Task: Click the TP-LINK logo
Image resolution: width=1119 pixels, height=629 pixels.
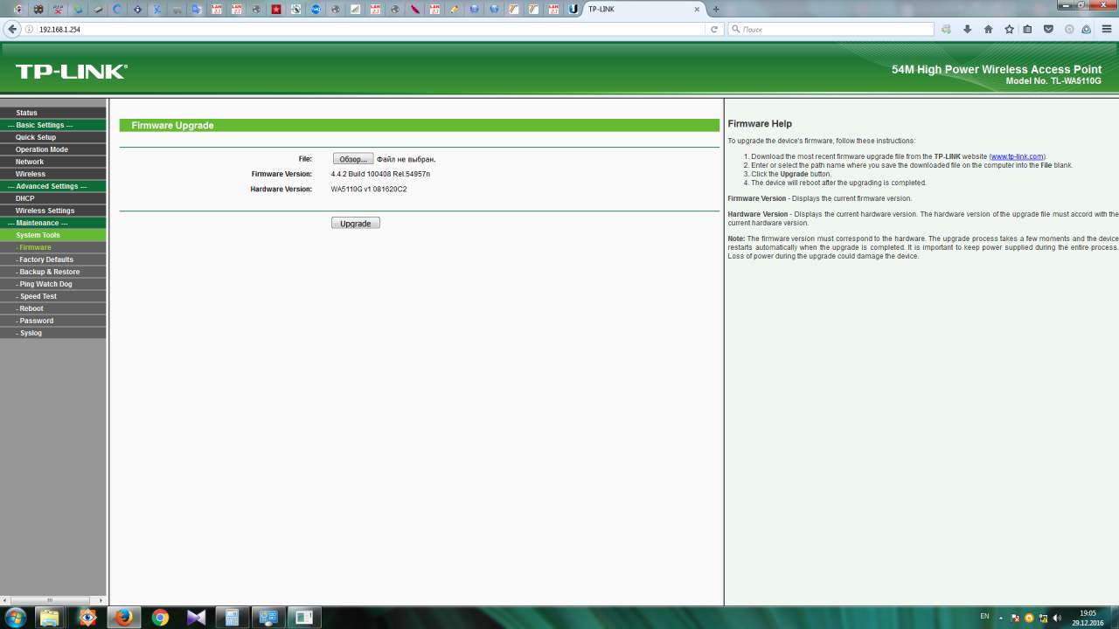Action: click(71, 72)
